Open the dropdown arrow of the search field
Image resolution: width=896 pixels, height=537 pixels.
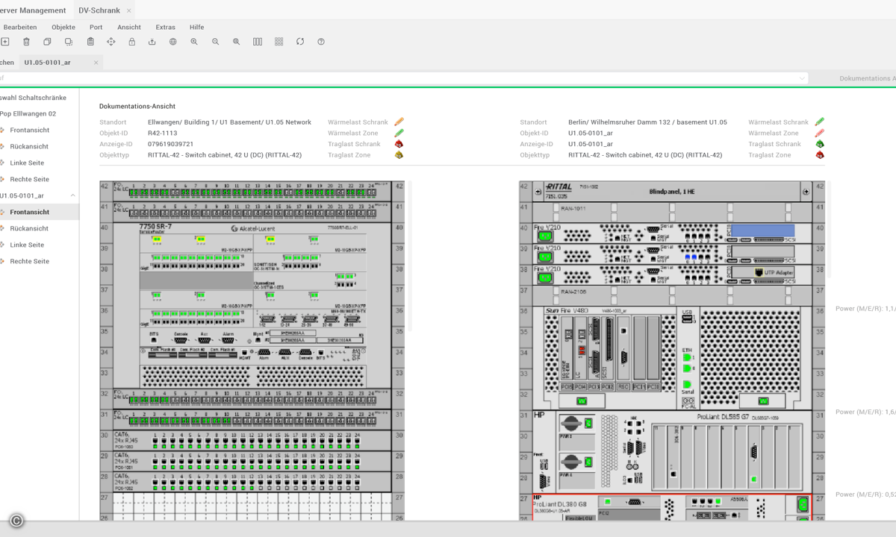pyautogui.click(x=803, y=78)
